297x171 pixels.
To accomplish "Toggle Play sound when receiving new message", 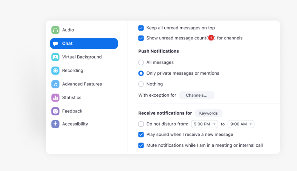I will (x=141, y=134).
